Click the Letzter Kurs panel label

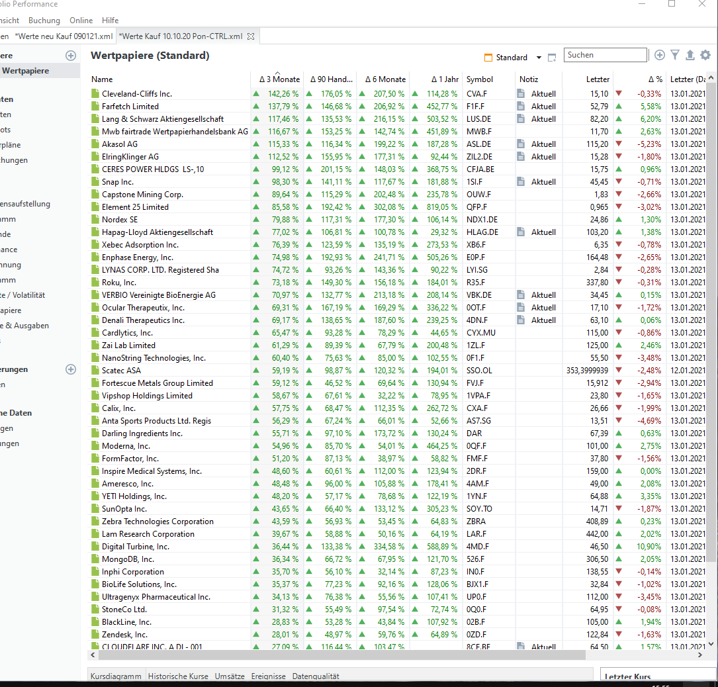627,676
